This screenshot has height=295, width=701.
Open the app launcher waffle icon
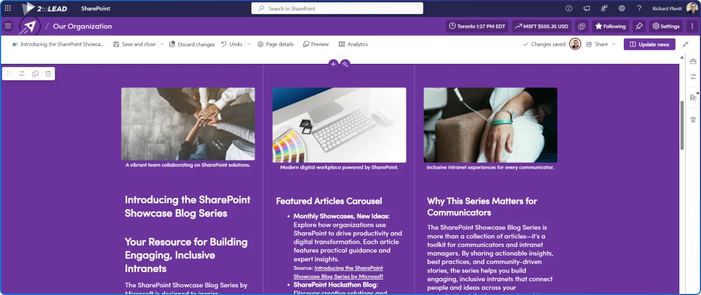pos(8,8)
